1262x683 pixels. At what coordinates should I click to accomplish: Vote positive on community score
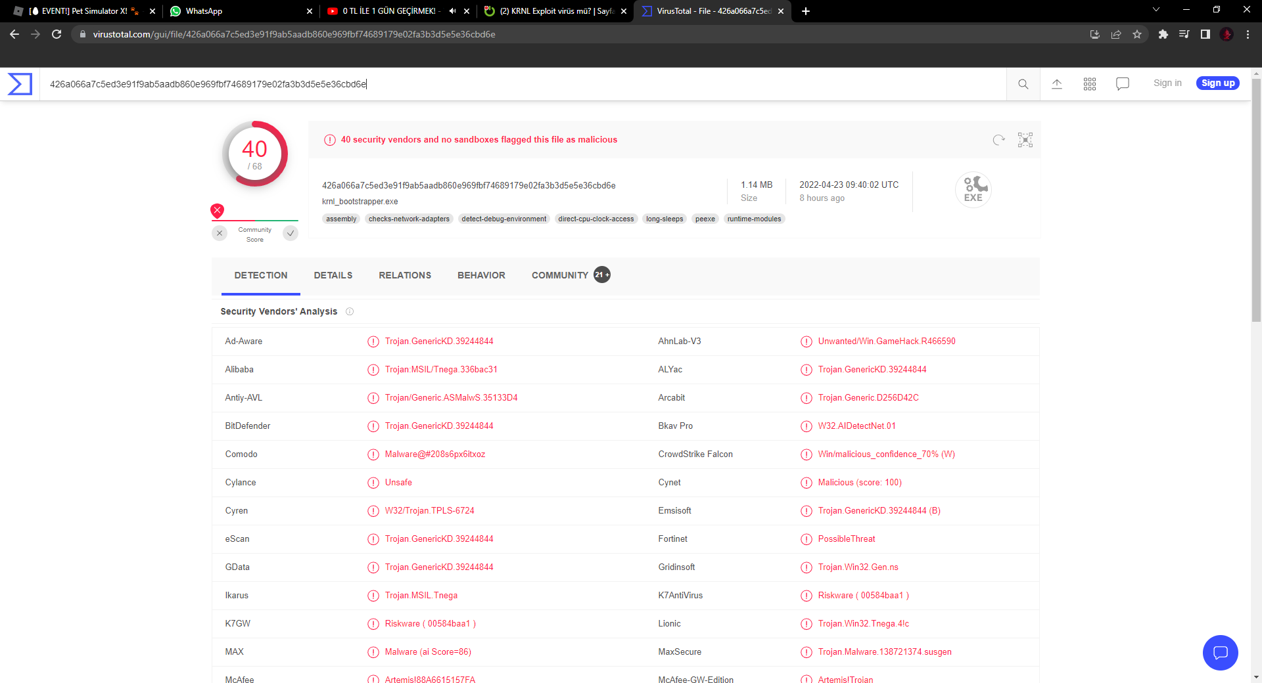coord(291,233)
